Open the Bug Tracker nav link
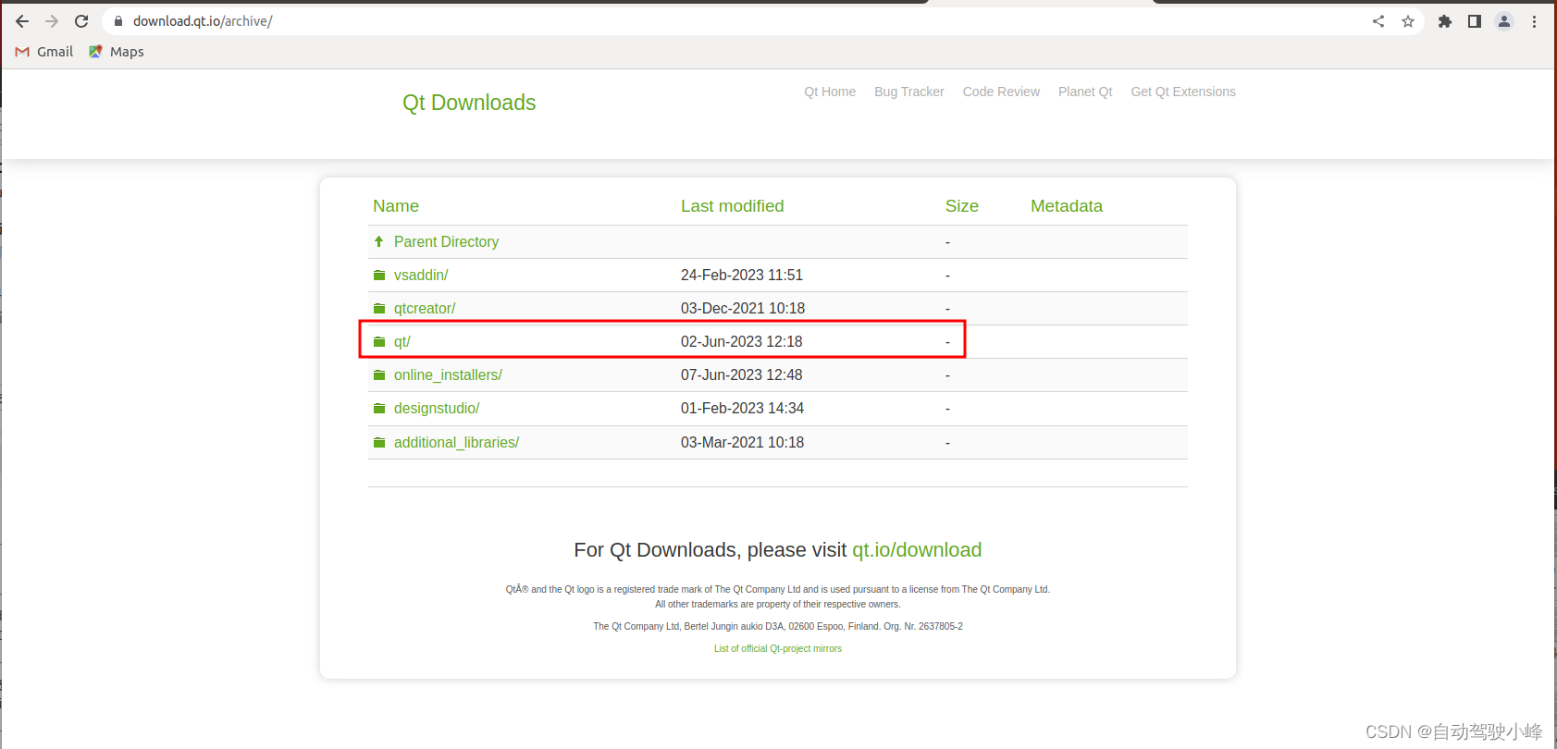The height and width of the screenshot is (749, 1557). coord(909,92)
